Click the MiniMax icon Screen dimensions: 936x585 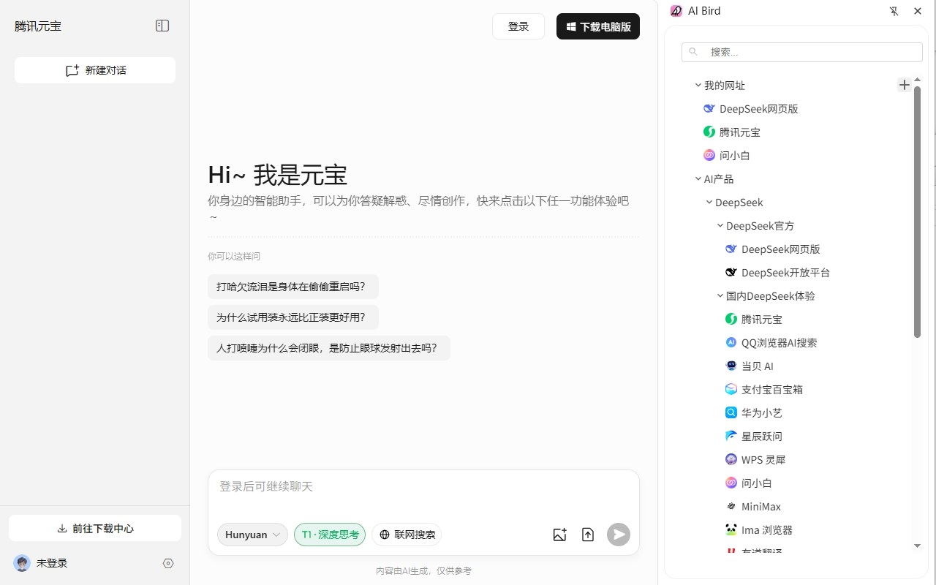[731, 506]
